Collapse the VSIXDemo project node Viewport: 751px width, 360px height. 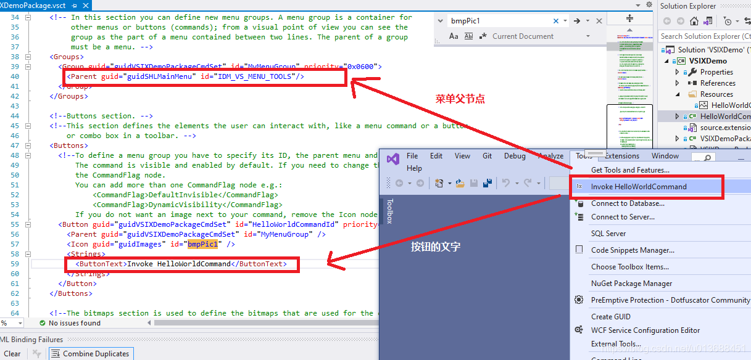(666, 61)
